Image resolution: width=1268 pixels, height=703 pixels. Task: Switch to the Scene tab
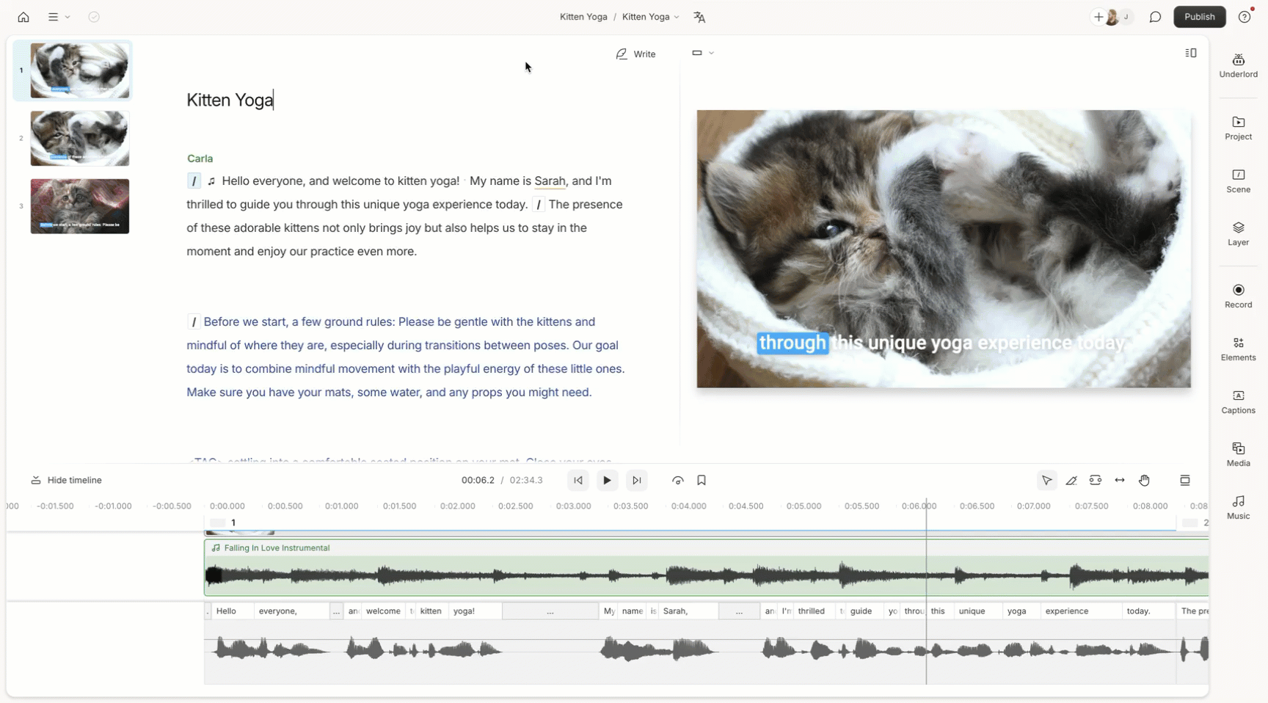click(x=1238, y=181)
